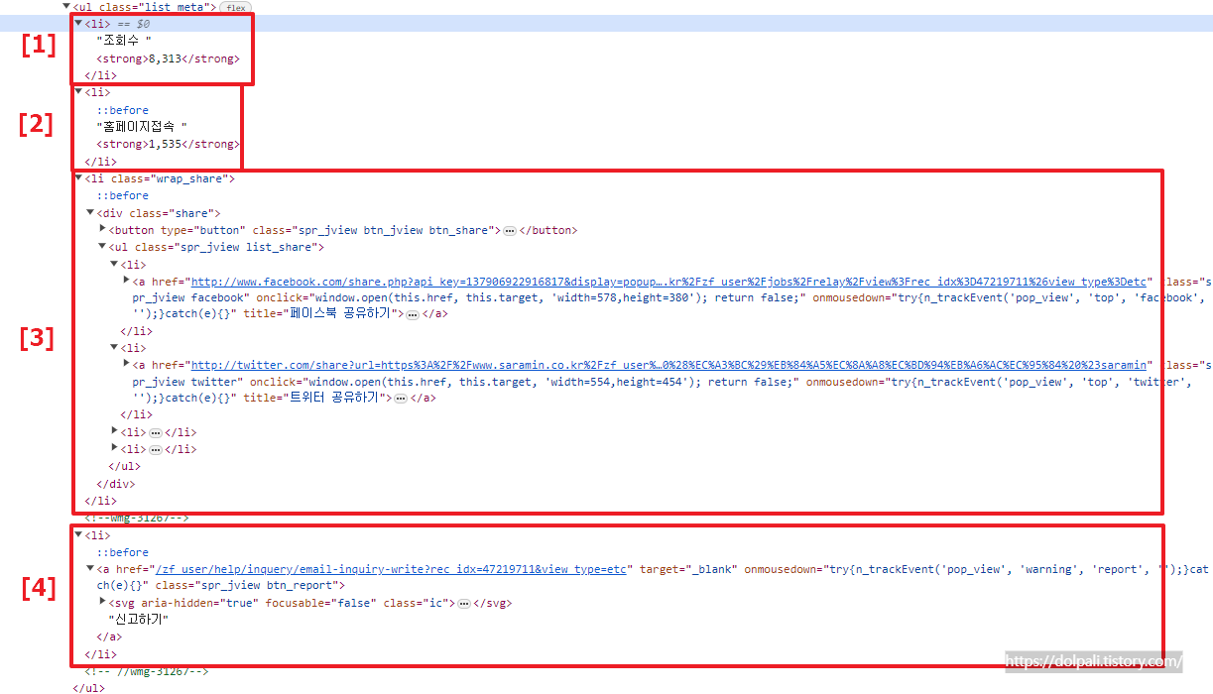Expand the facebook anchor node
1213x694 pixels.
126,281
